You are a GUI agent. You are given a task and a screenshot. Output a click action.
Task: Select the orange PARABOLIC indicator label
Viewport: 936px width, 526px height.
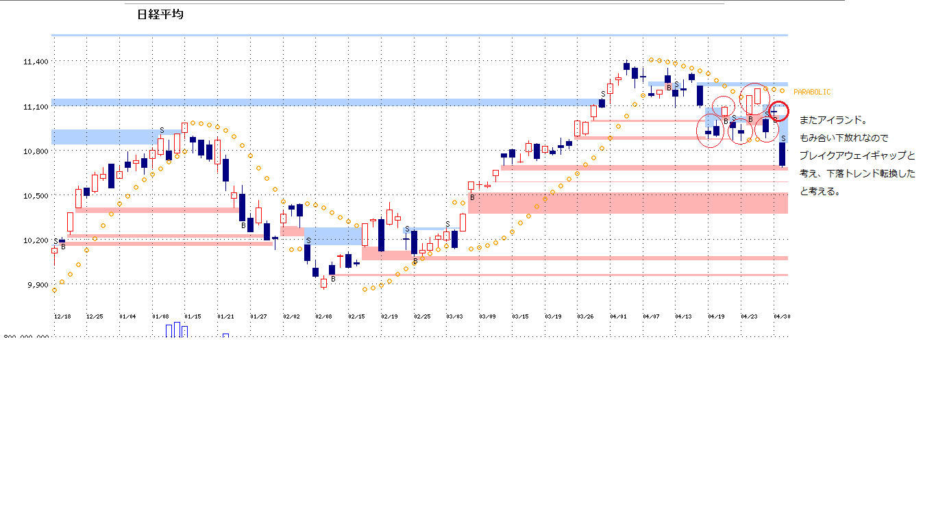pyautogui.click(x=812, y=92)
